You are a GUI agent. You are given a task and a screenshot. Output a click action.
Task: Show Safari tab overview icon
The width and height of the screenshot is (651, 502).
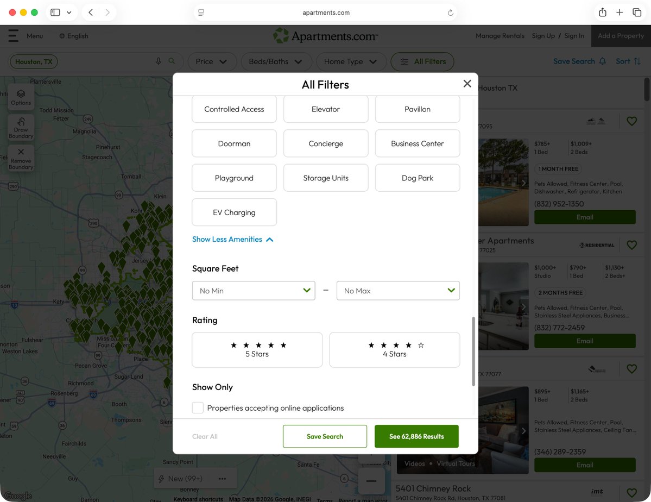pyautogui.click(x=636, y=12)
